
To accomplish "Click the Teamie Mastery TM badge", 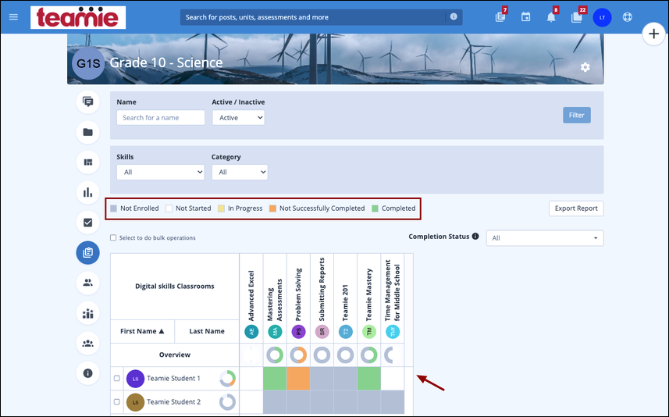I will (369, 332).
